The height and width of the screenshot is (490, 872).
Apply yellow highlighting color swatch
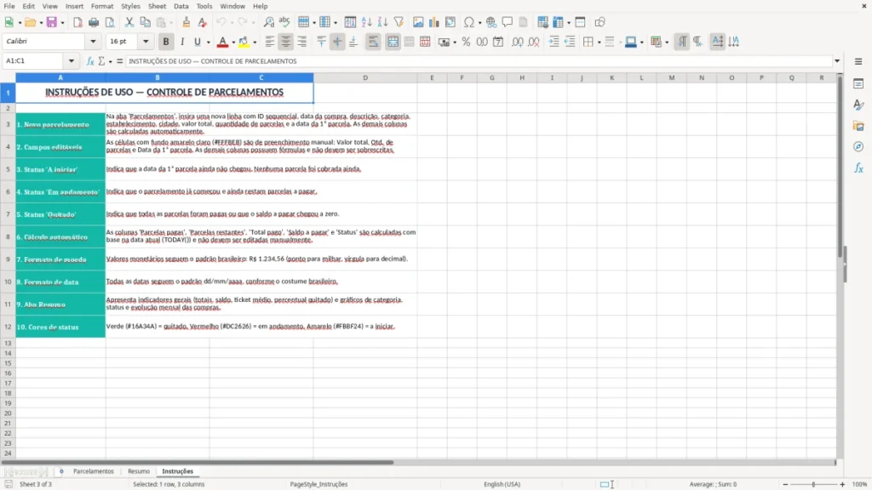pyautogui.click(x=244, y=42)
